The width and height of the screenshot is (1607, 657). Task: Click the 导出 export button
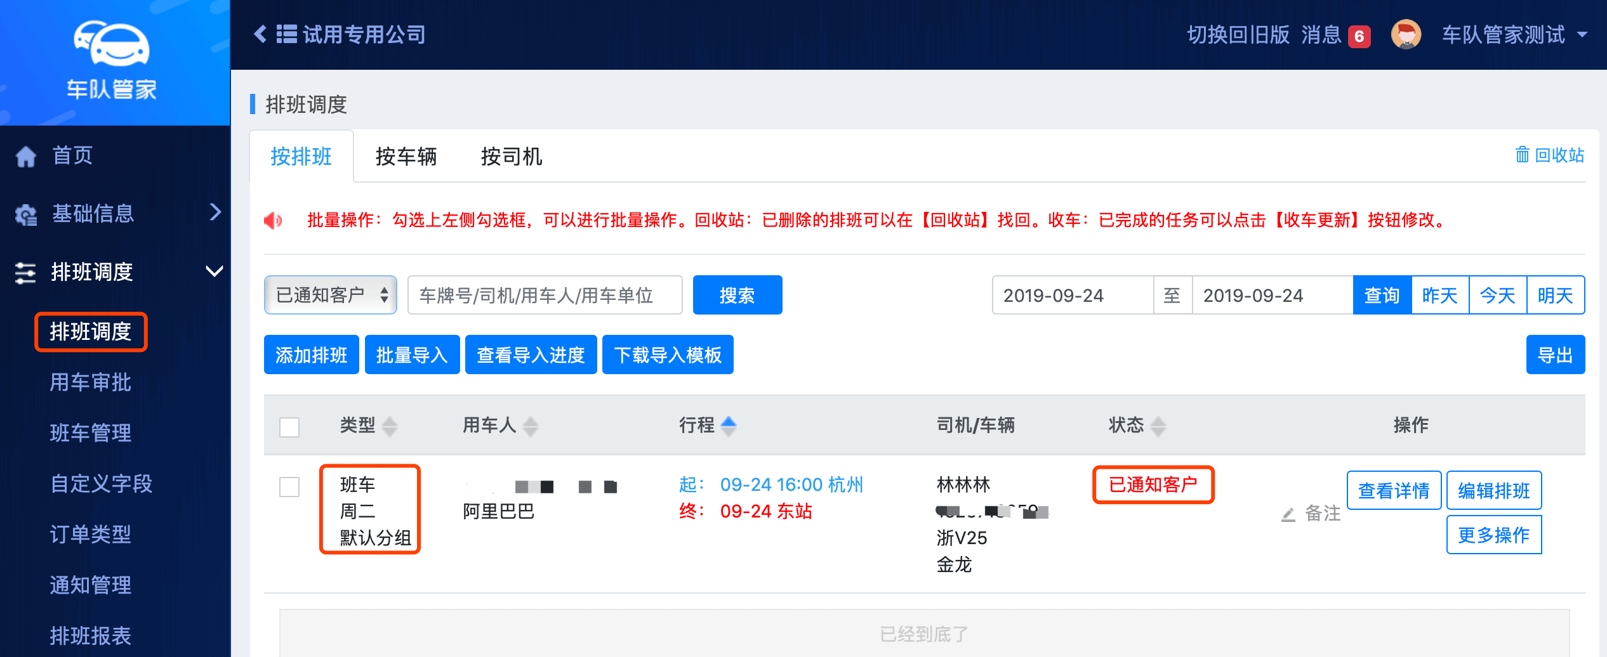pyautogui.click(x=1555, y=355)
